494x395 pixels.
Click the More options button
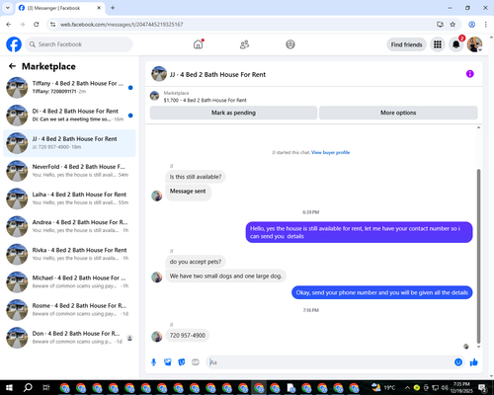click(x=398, y=113)
